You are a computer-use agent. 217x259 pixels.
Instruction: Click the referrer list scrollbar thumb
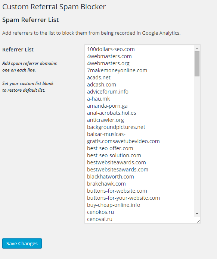[x=197, y=64]
